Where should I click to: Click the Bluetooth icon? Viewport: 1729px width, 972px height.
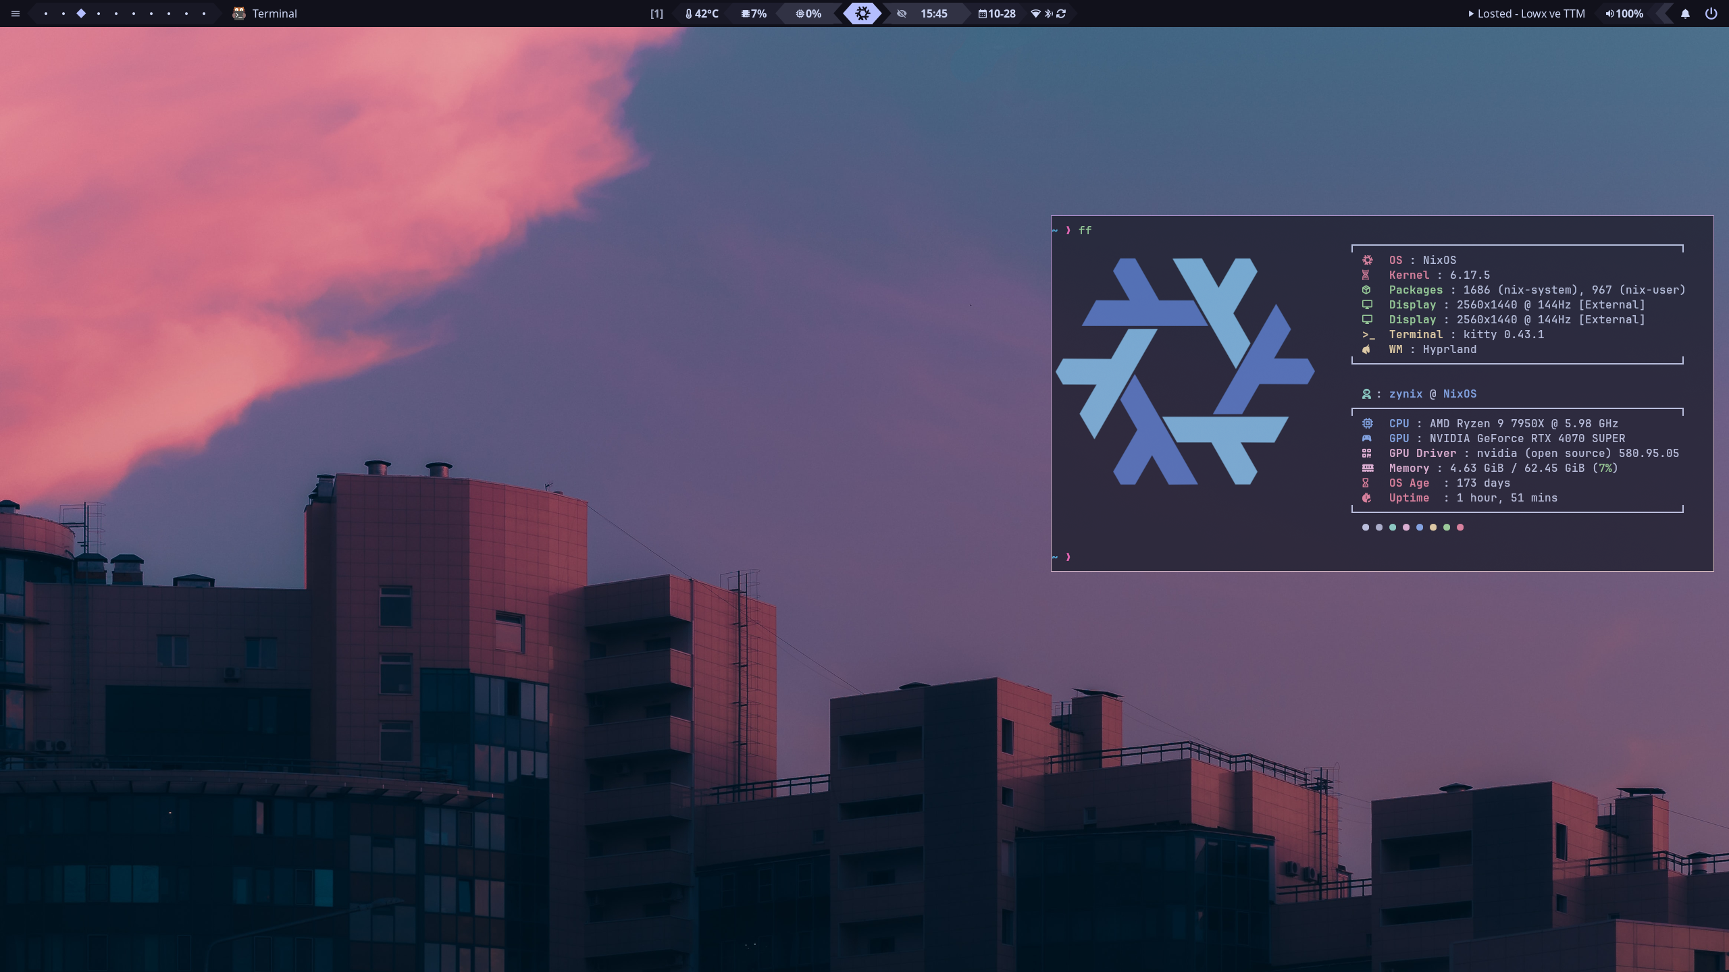pyautogui.click(x=1048, y=13)
